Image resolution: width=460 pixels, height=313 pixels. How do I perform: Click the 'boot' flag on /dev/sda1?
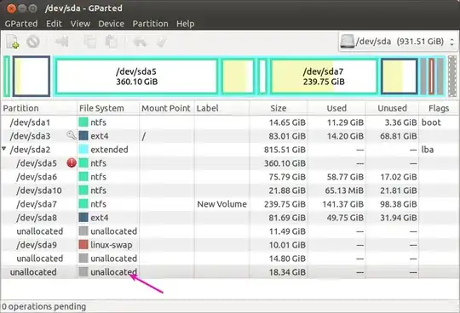pyautogui.click(x=431, y=122)
